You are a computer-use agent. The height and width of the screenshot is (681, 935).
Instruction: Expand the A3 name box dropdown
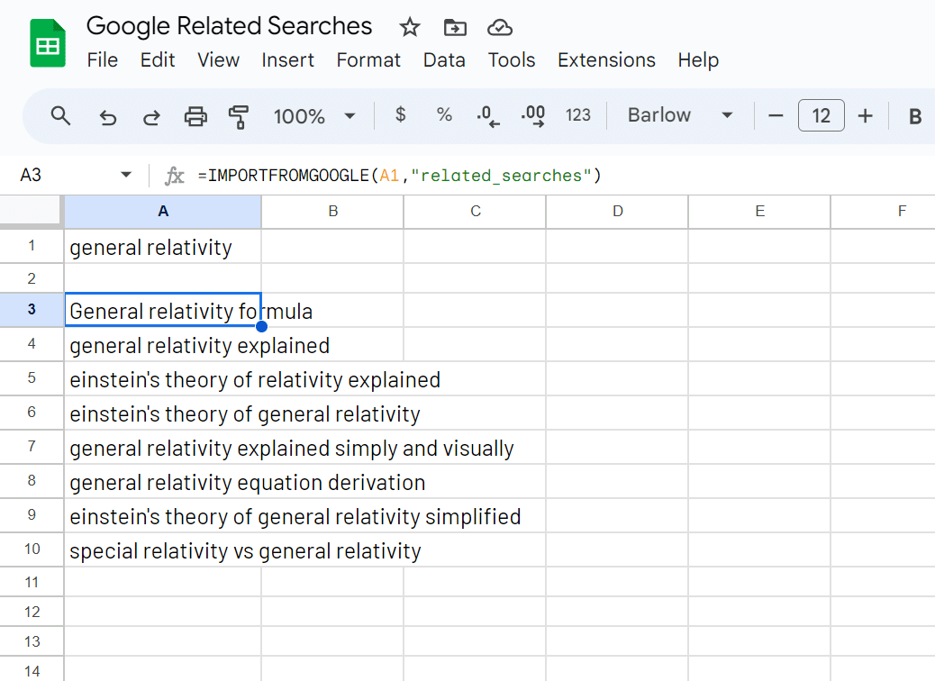[x=126, y=175]
